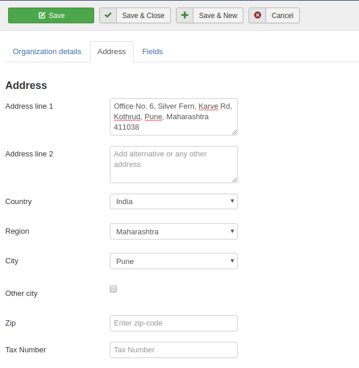Click the Tax Number input field

173,350
